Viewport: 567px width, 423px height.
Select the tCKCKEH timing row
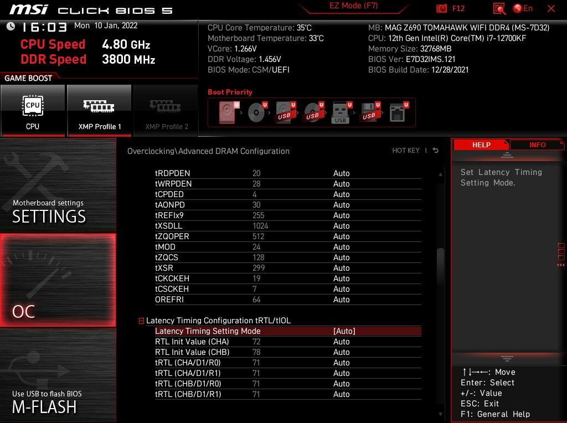click(288, 278)
